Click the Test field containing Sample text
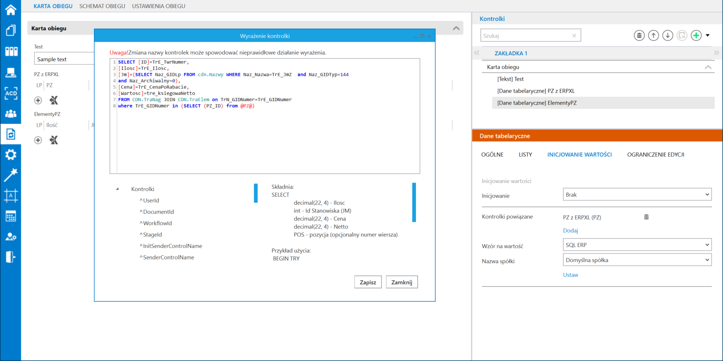 tap(64, 59)
